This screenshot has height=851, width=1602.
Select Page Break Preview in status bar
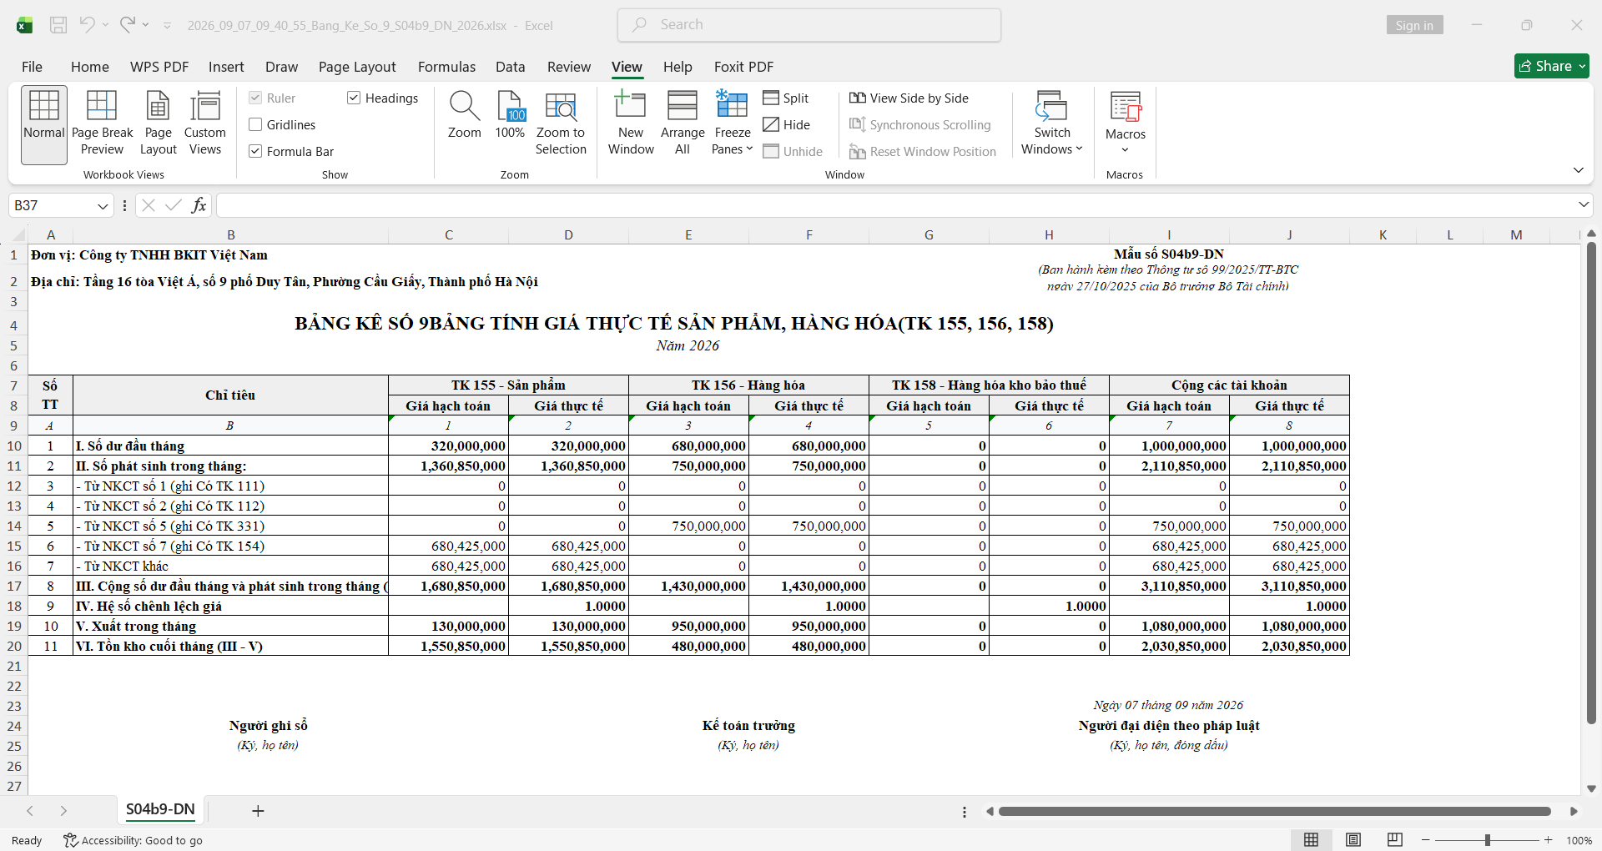[x=1395, y=840]
